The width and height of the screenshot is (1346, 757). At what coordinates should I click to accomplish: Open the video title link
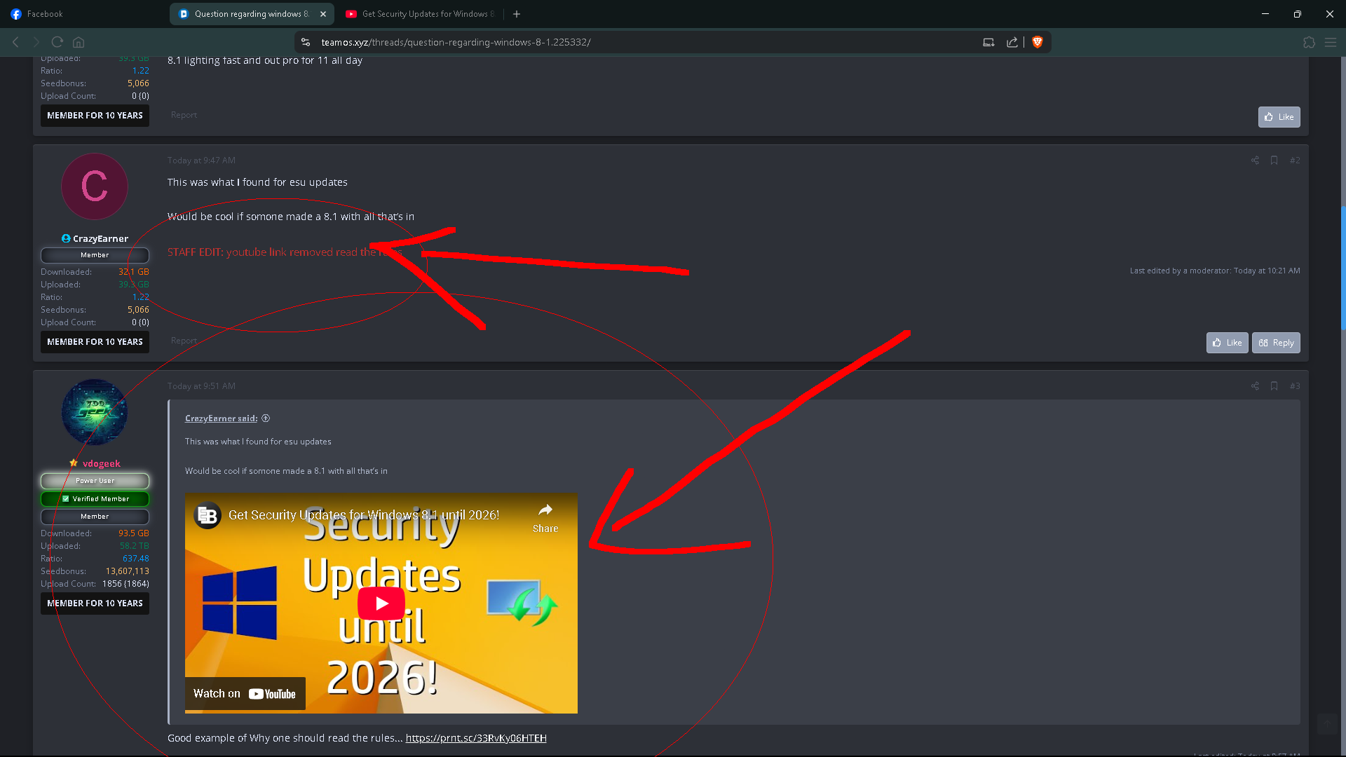364,515
